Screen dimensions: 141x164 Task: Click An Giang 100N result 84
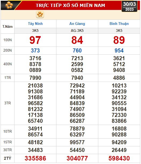pos(77,40)
